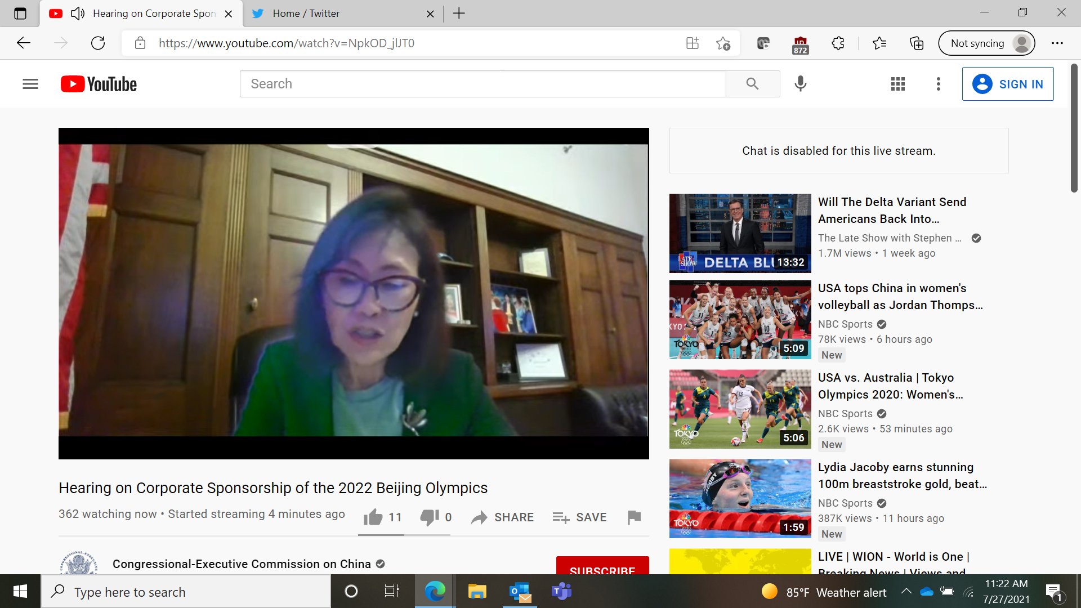1081x608 pixels.
Task: Report video using the flag icon
Action: [634, 517]
